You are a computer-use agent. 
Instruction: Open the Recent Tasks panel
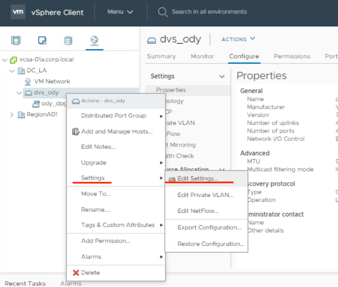click(x=25, y=283)
